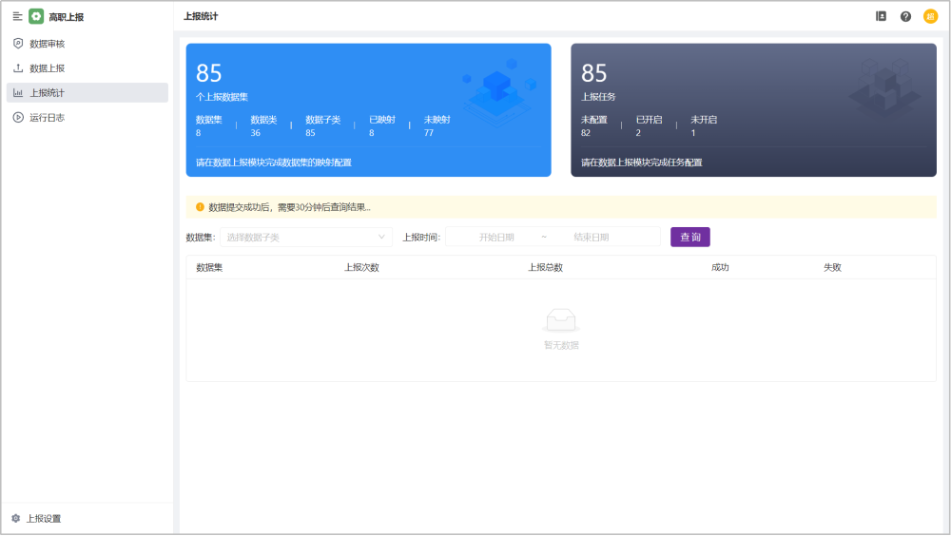The width and height of the screenshot is (951, 536).
Task: Open help via the question mark icon
Action: click(x=905, y=16)
